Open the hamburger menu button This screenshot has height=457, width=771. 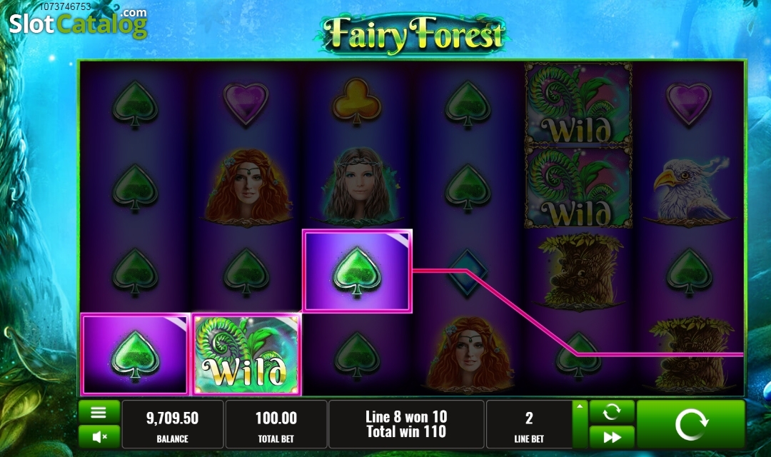pyautogui.click(x=99, y=412)
